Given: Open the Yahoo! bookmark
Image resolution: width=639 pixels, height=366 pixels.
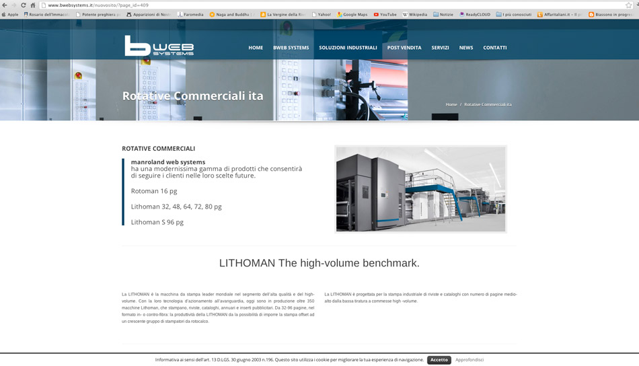Looking at the screenshot, I should pos(322,14).
